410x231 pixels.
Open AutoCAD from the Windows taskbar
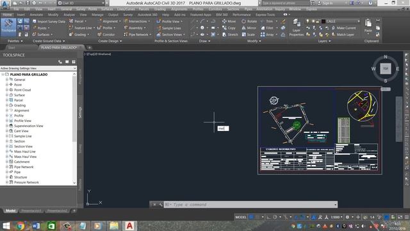point(129,226)
